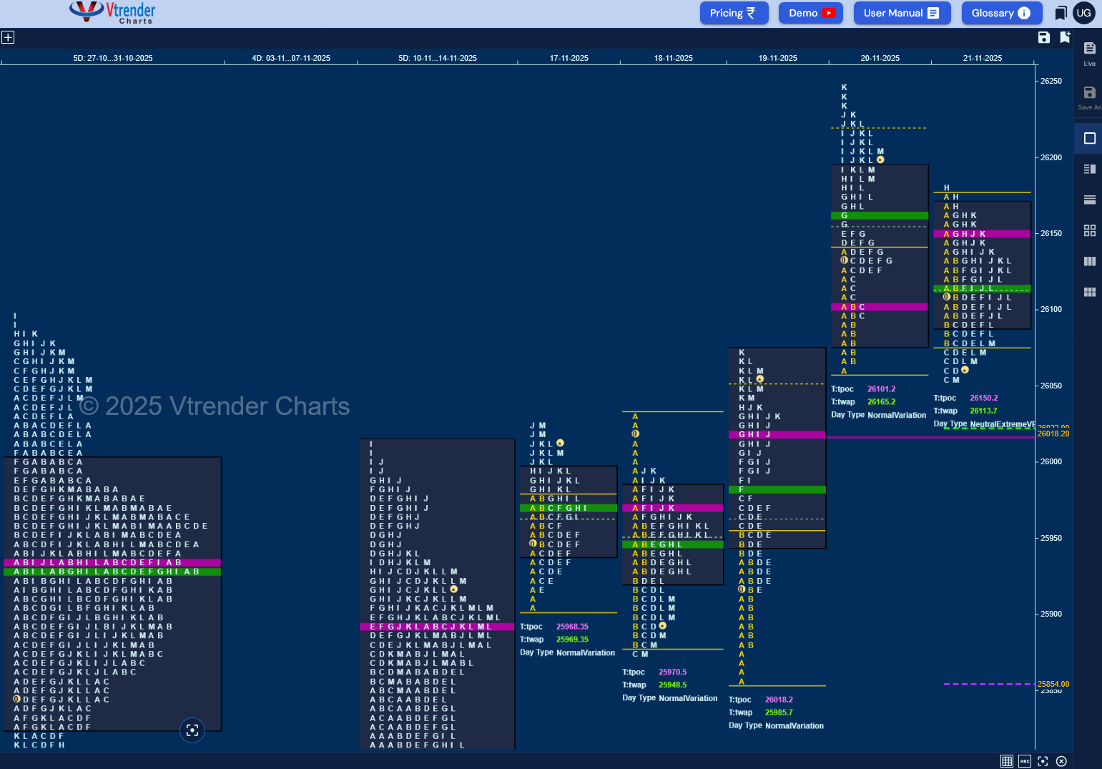This screenshot has height=769, width=1102.
Task: Toggle the table grid icon in status bar
Action: [1006, 761]
